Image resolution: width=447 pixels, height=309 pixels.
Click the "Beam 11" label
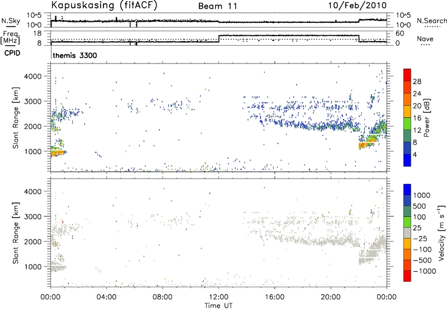pos(218,6)
